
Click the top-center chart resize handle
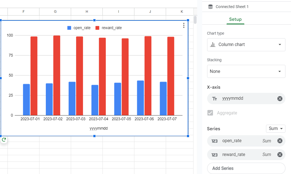94,20
